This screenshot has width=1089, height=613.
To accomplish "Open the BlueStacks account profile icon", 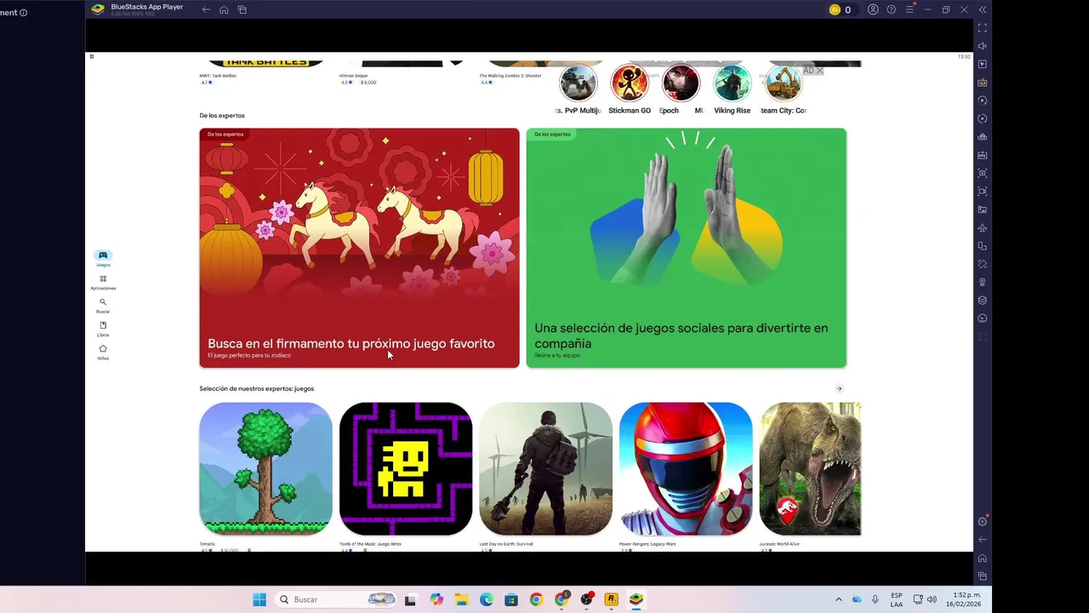I will (x=873, y=9).
